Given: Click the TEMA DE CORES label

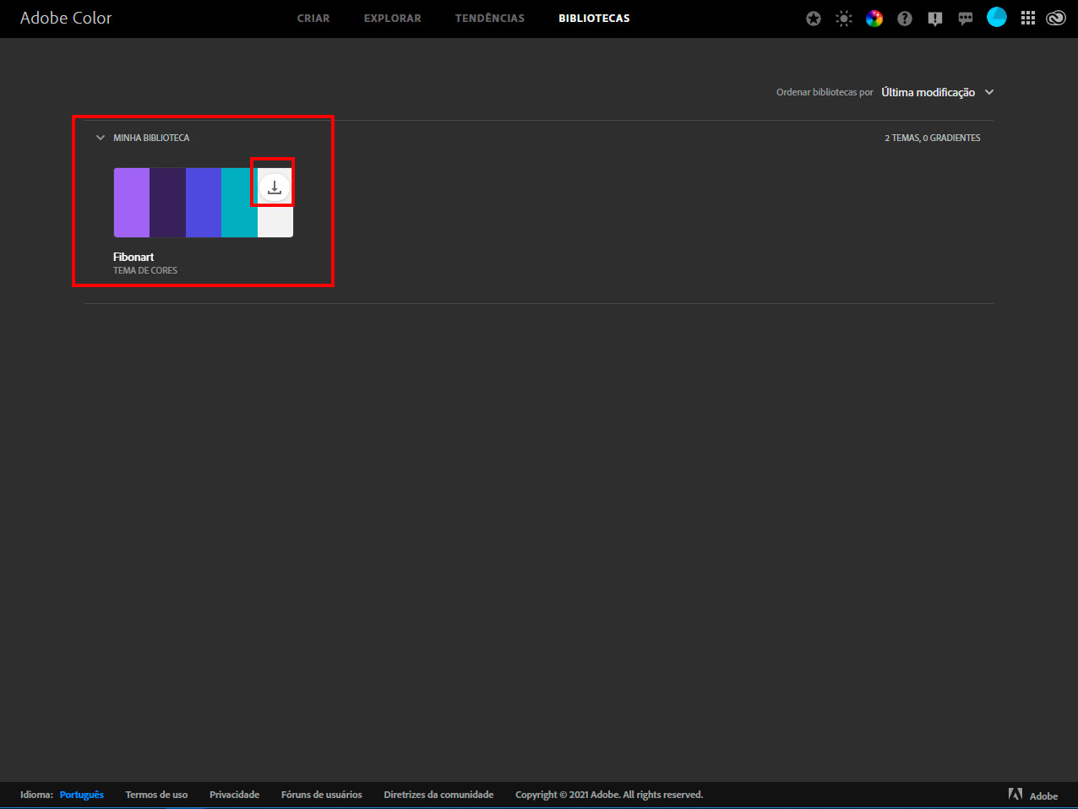Looking at the screenshot, I should click(x=145, y=270).
